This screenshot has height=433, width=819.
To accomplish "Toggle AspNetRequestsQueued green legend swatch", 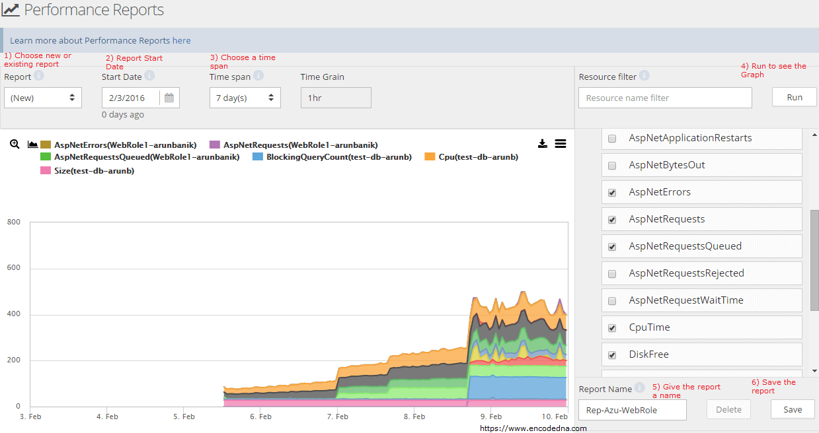I will coord(46,157).
